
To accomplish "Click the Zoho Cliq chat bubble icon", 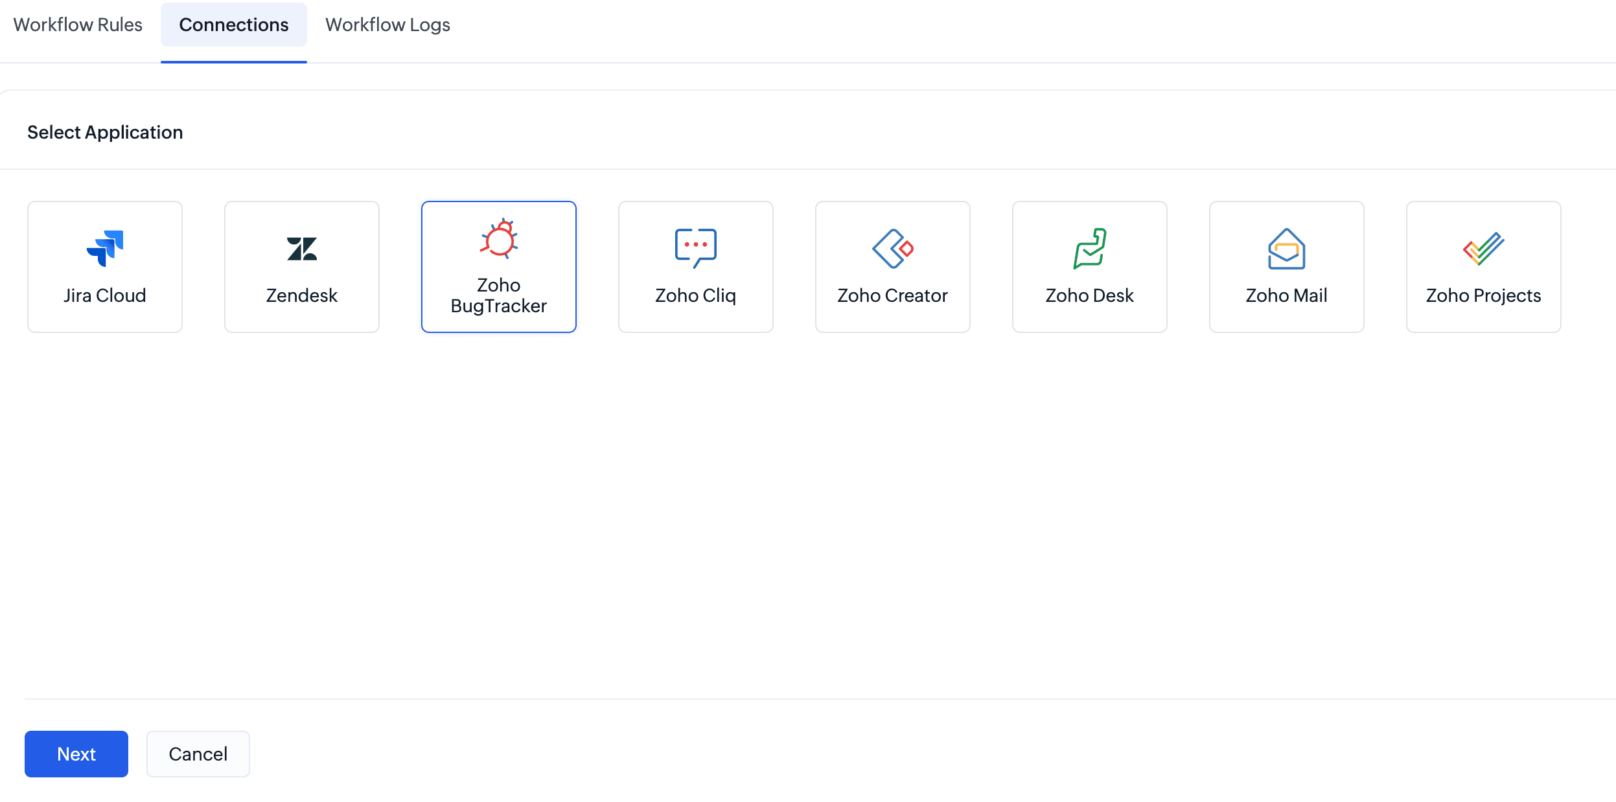I will 695,247.
